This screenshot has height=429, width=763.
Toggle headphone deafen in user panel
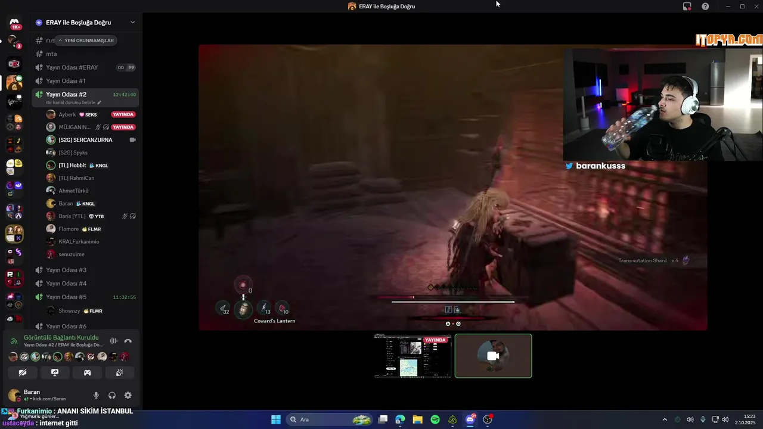[x=112, y=395]
